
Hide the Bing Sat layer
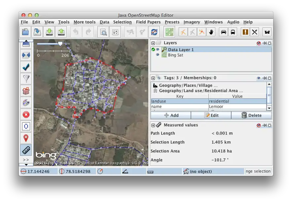[158, 55]
